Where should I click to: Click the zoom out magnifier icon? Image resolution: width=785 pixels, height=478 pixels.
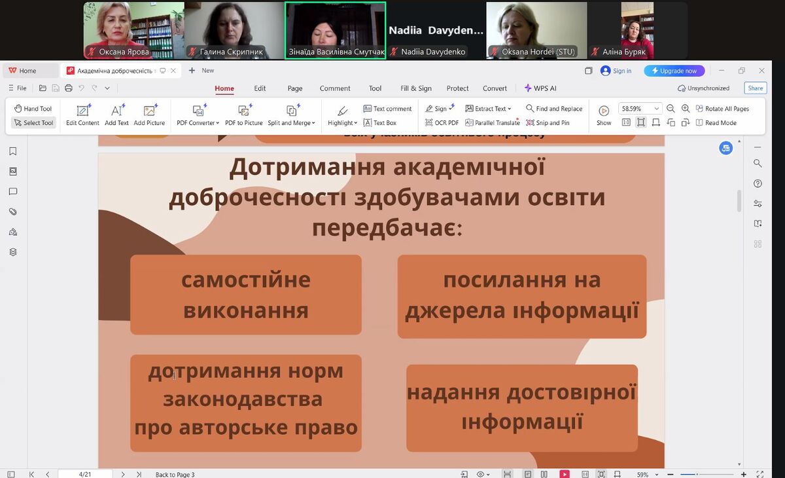pos(671,109)
